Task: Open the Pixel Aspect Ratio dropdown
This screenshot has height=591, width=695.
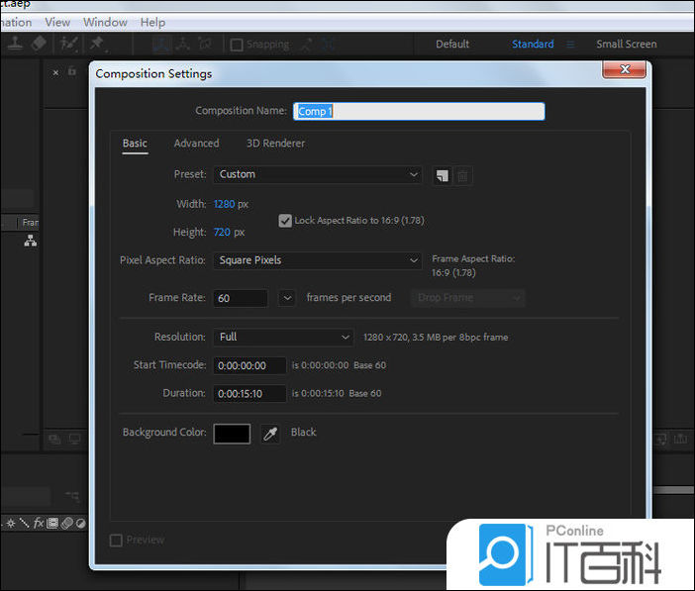Action: (x=318, y=260)
